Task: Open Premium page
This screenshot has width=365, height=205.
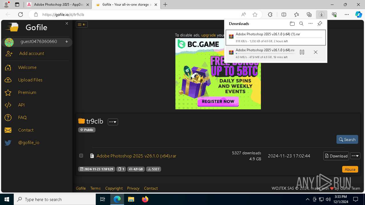Action: point(21,93)
